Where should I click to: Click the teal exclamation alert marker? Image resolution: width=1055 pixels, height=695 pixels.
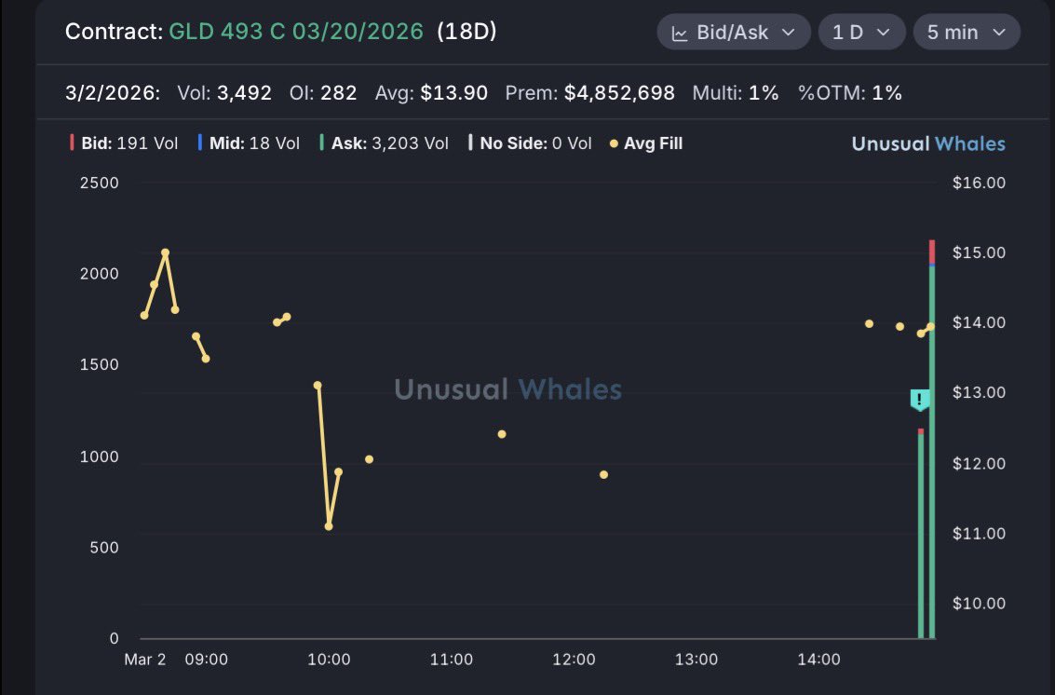[x=920, y=400]
